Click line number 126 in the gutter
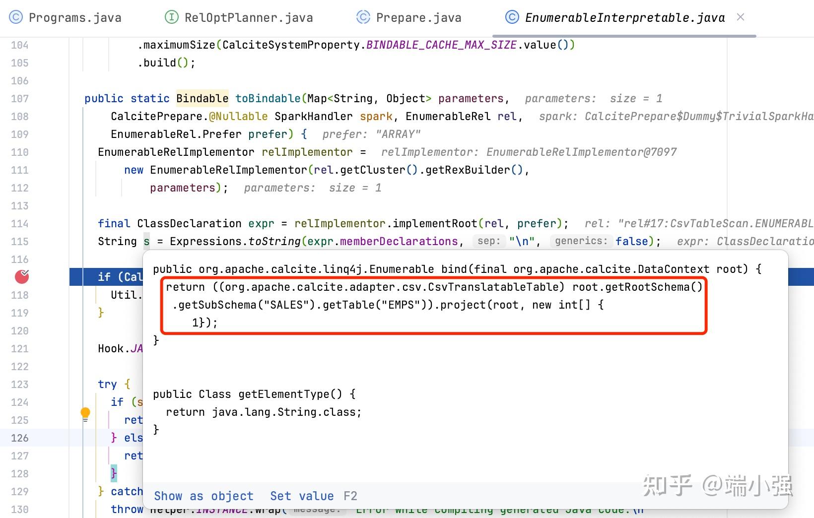This screenshot has width=814, height=518. (20, 438)
